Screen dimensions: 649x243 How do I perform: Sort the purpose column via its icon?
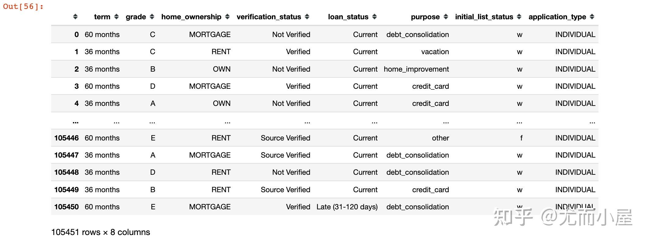446,17
